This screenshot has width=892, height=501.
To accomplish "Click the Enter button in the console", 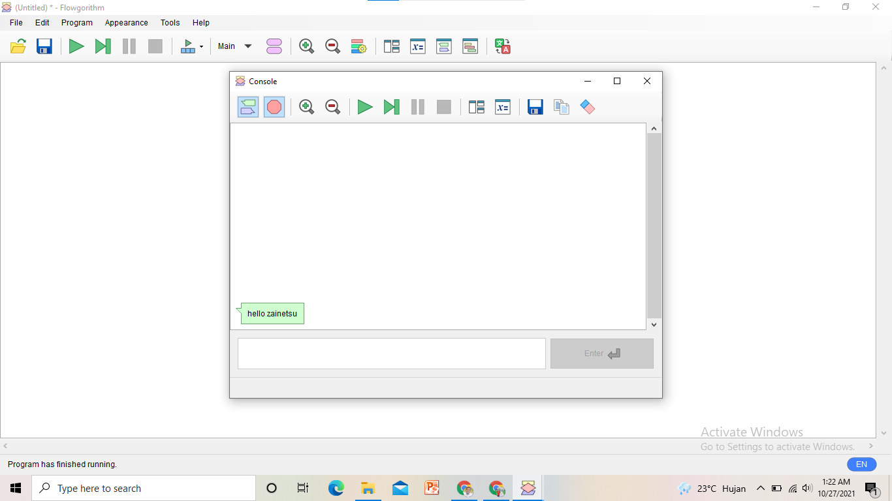I will coord(601,353).
